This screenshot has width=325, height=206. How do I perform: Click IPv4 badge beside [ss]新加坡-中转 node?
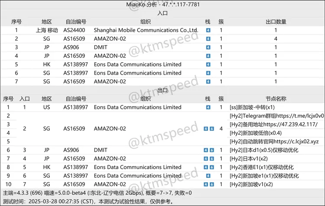pos(208,107)
